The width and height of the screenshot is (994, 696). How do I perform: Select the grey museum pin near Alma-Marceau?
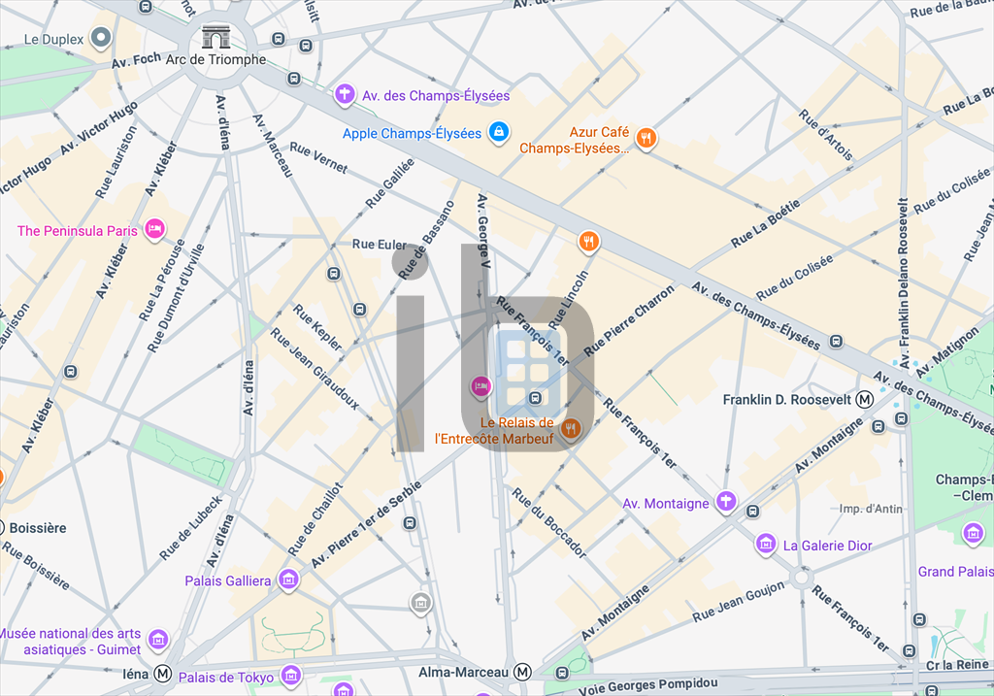421,603
